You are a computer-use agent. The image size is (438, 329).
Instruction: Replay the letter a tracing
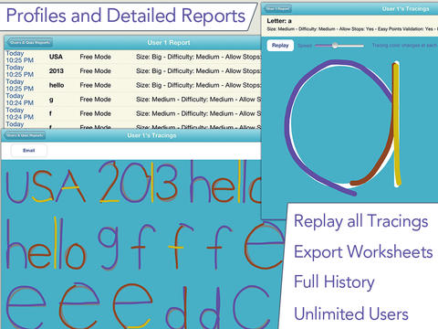point(280,46)
